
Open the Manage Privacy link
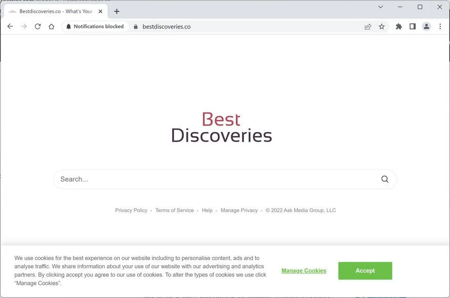click(239, 210)
